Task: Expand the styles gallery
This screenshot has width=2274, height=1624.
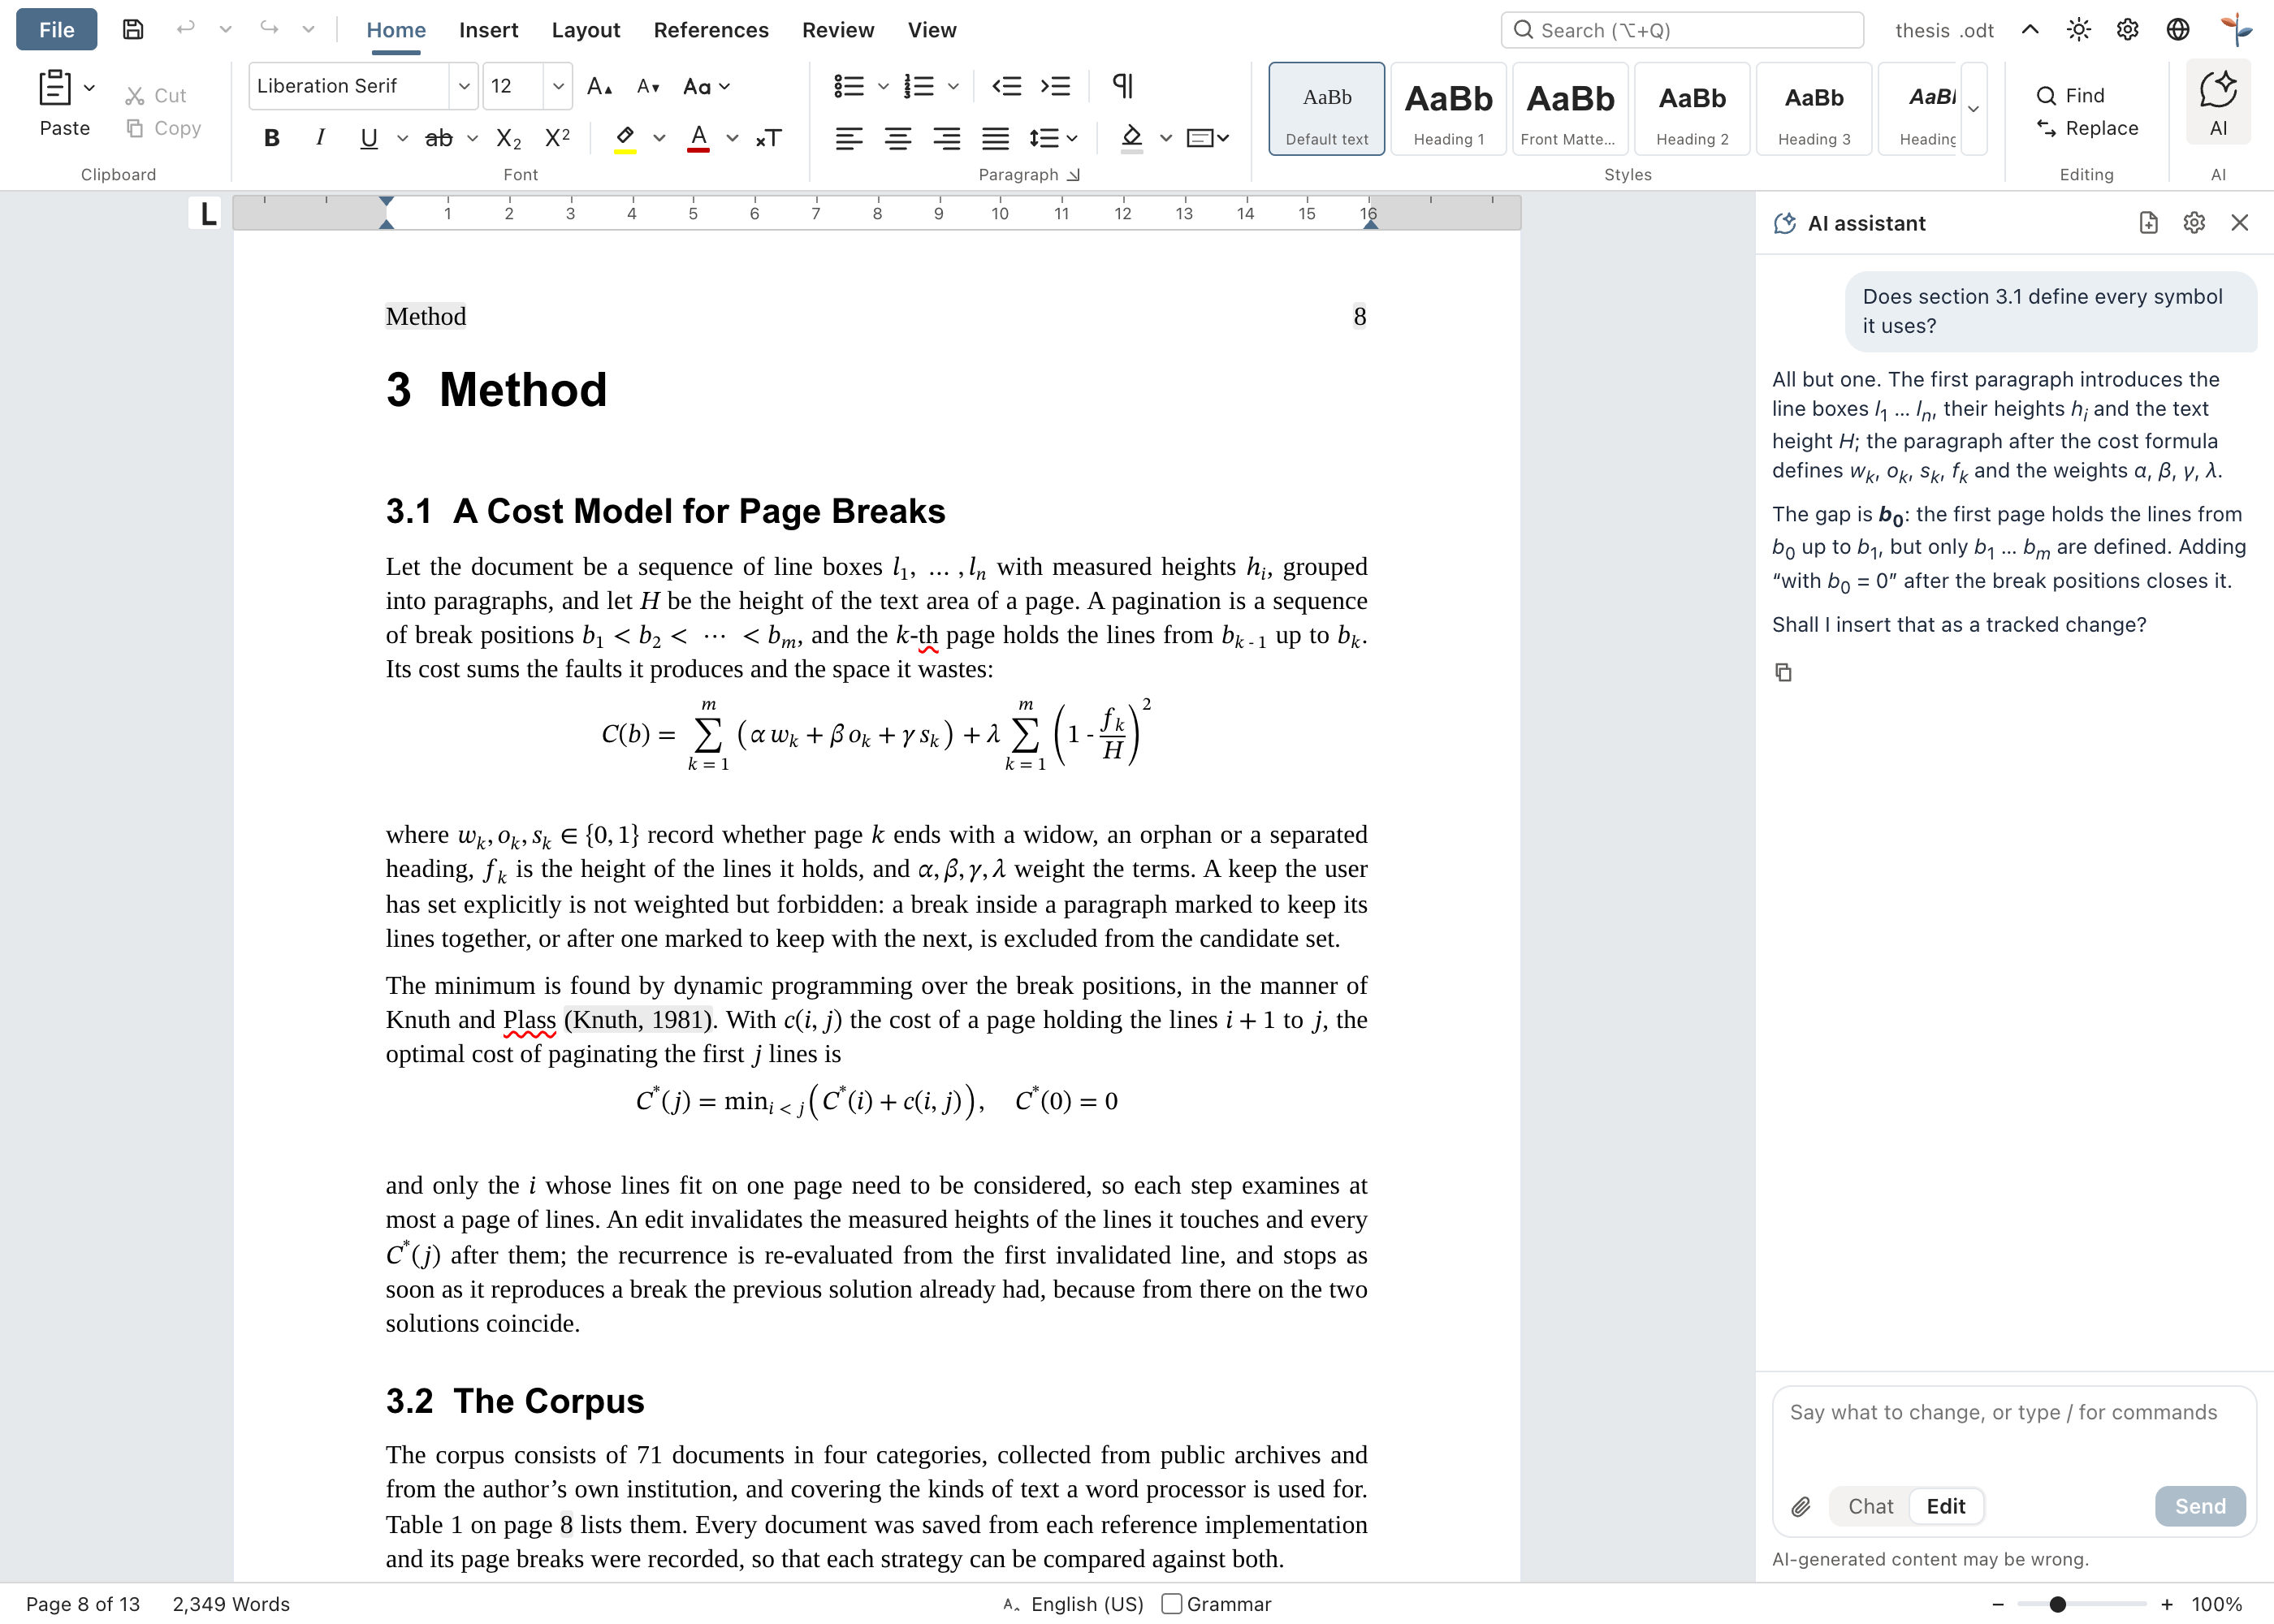Action: tap(1973, 108)
